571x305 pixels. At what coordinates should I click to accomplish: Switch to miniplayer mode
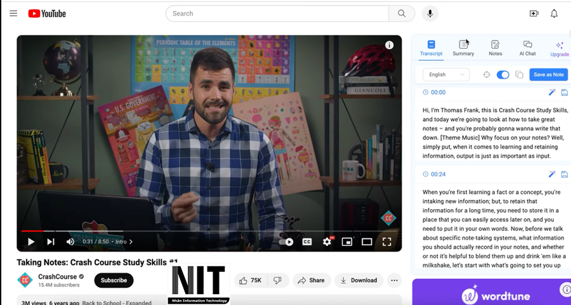pos(346,242)
